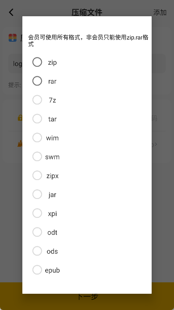
Task: Click the file name input field
Action: [x=87, y=64]
